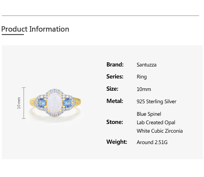Select the Weight label

click(117, 142)
